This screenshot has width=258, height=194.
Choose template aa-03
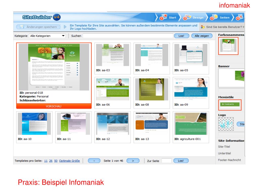tap(113, 58)
